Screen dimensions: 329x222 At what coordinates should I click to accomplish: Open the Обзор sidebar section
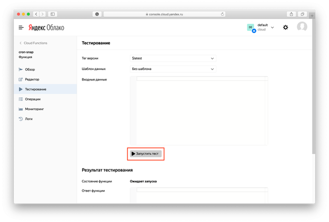(x=30, y=69)
